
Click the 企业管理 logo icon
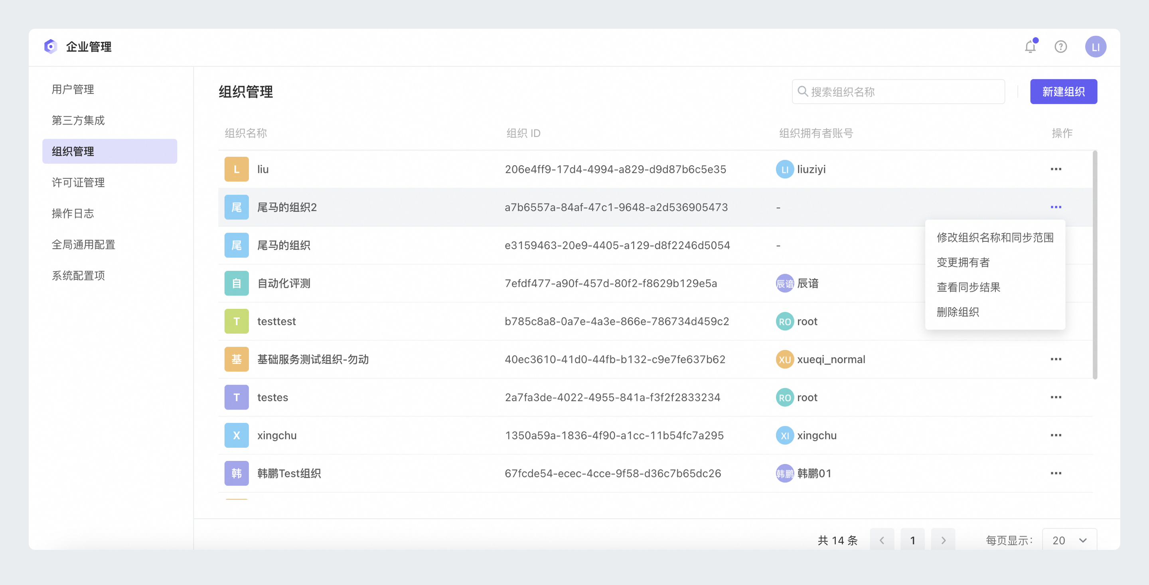[50, 46]
